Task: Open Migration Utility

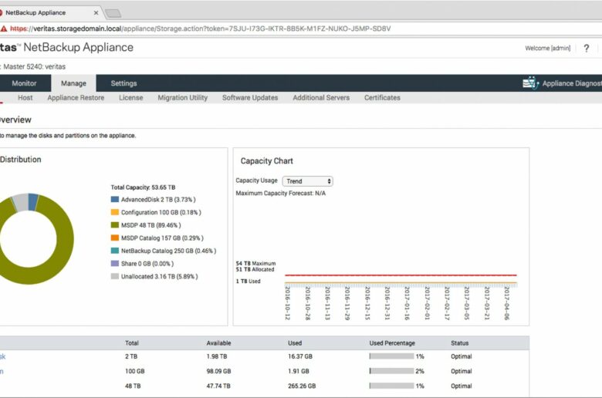Action: pos(182,98)
